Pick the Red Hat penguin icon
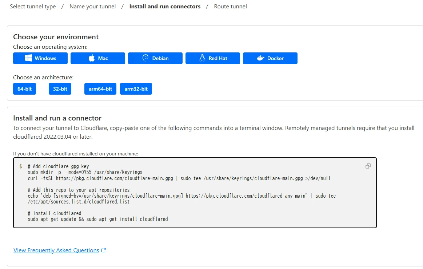 point(202,58)
